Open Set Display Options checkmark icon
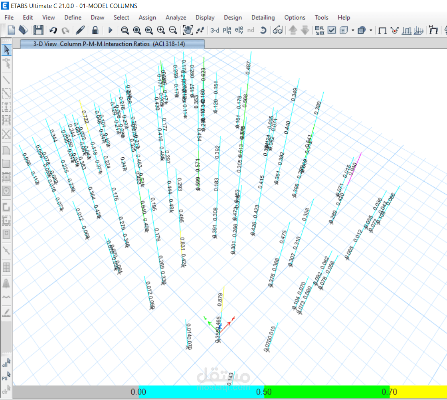Viewport: 447px width, 400px height. 332,30
